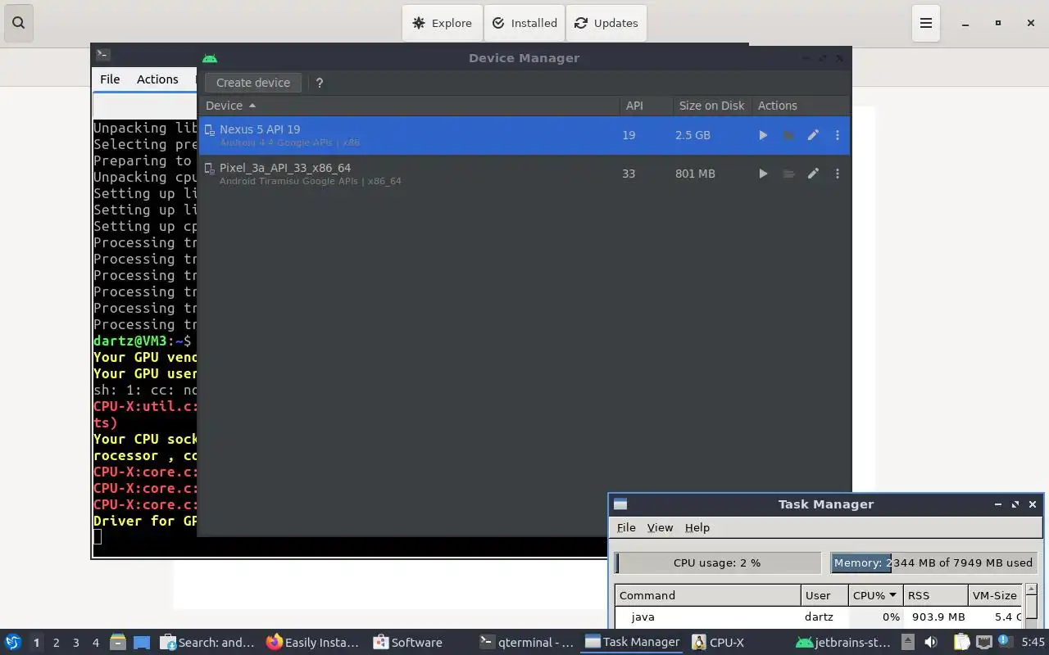
Task: Edit the Nexus 5 API 19 device
Action: click(x=813, y=135)
